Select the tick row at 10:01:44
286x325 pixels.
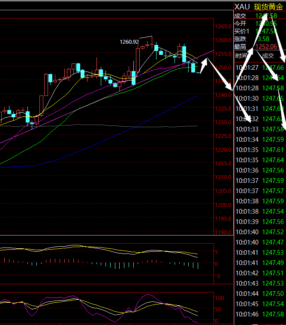[260, 294]
